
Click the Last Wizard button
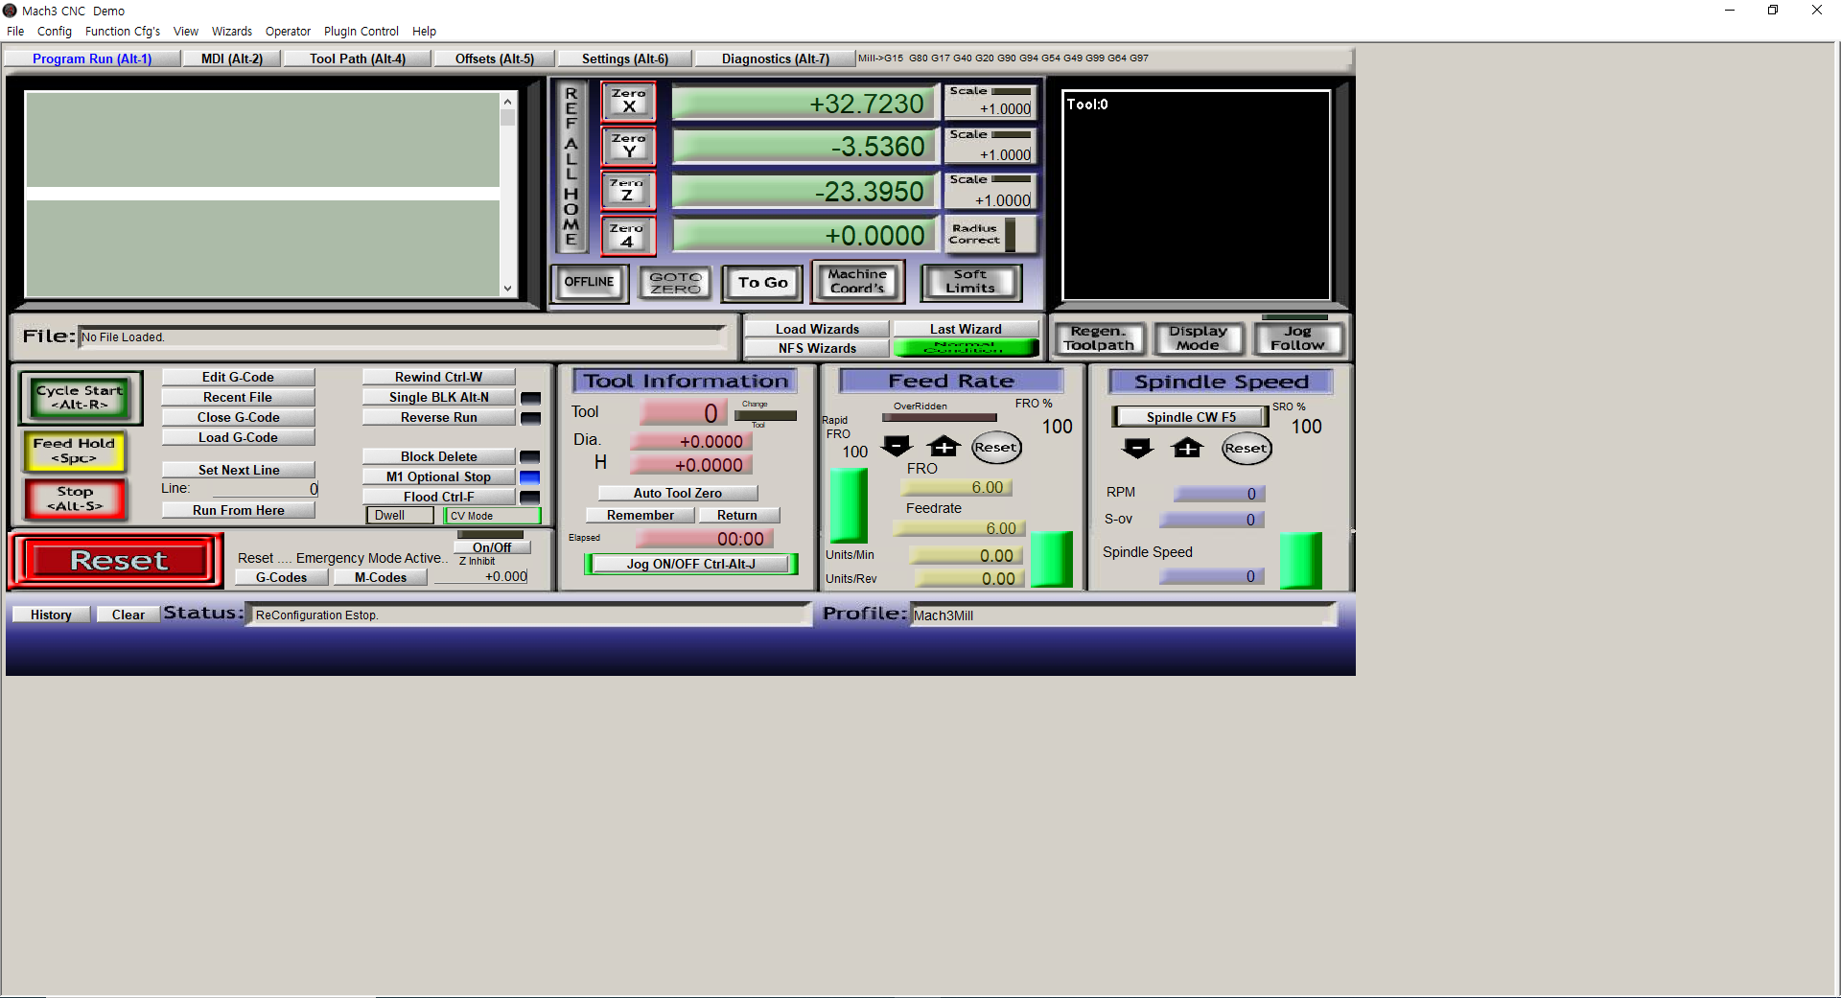[966, 329]
